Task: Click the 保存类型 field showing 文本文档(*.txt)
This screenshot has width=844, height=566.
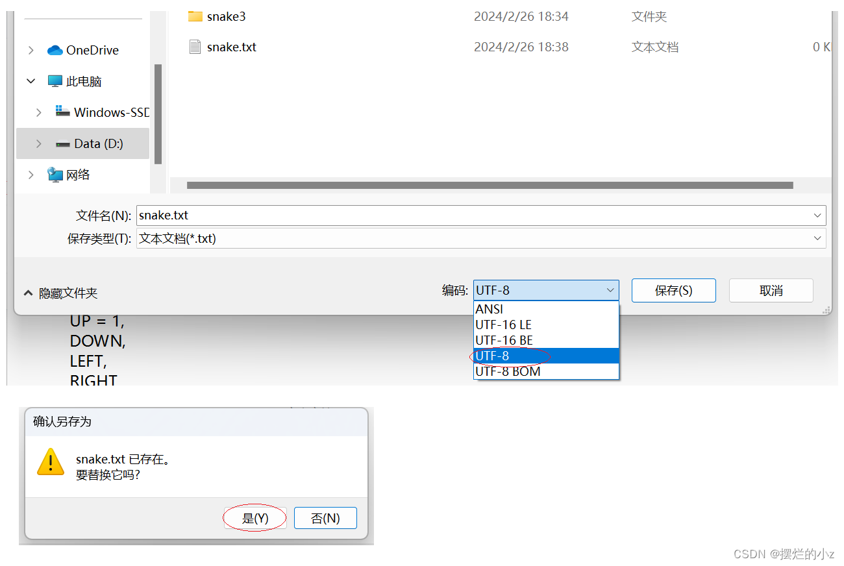Action: point(481,238)
